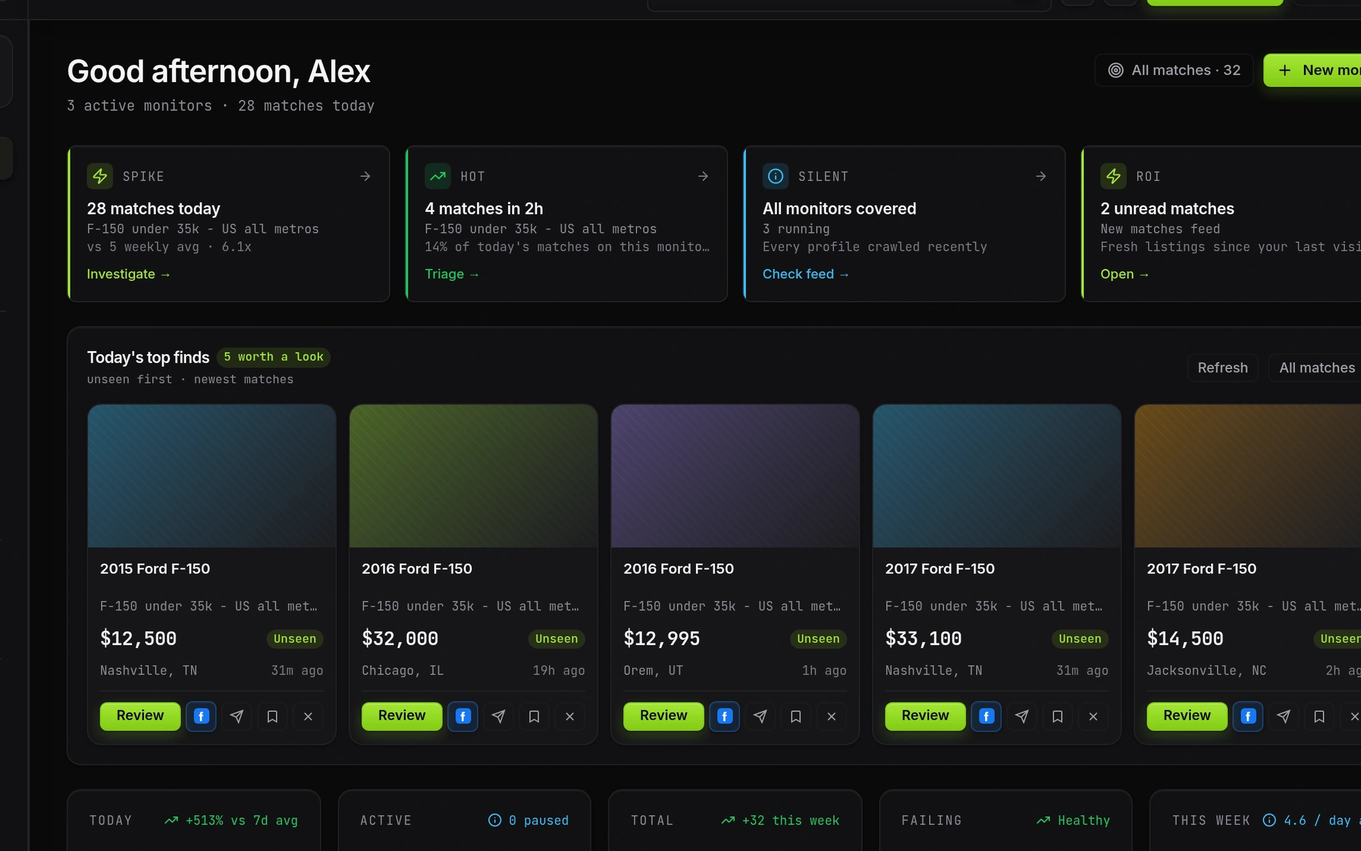Click the HOT card arrow icon
Viewport: 1361px width, 851px height.
(703, 176)
